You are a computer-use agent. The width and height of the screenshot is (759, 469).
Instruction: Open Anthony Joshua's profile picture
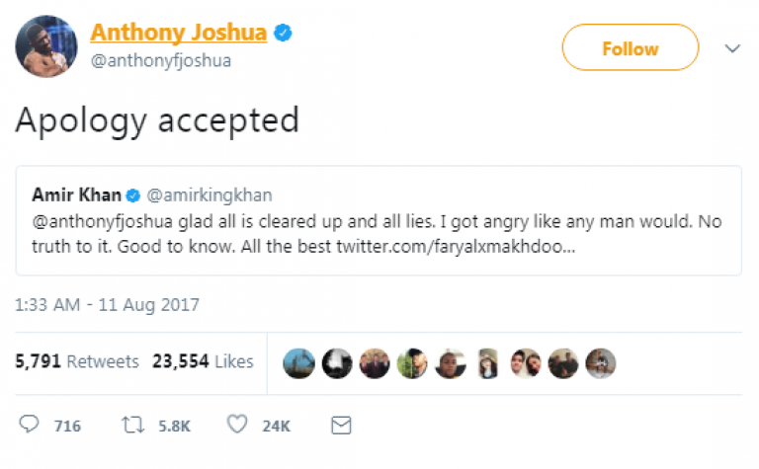pos(45,45)
